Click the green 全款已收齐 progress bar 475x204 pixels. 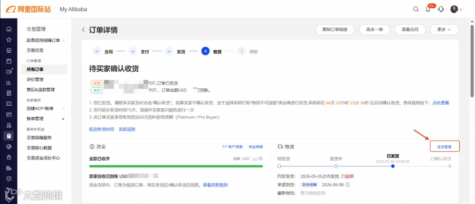(x=176, y=166)
